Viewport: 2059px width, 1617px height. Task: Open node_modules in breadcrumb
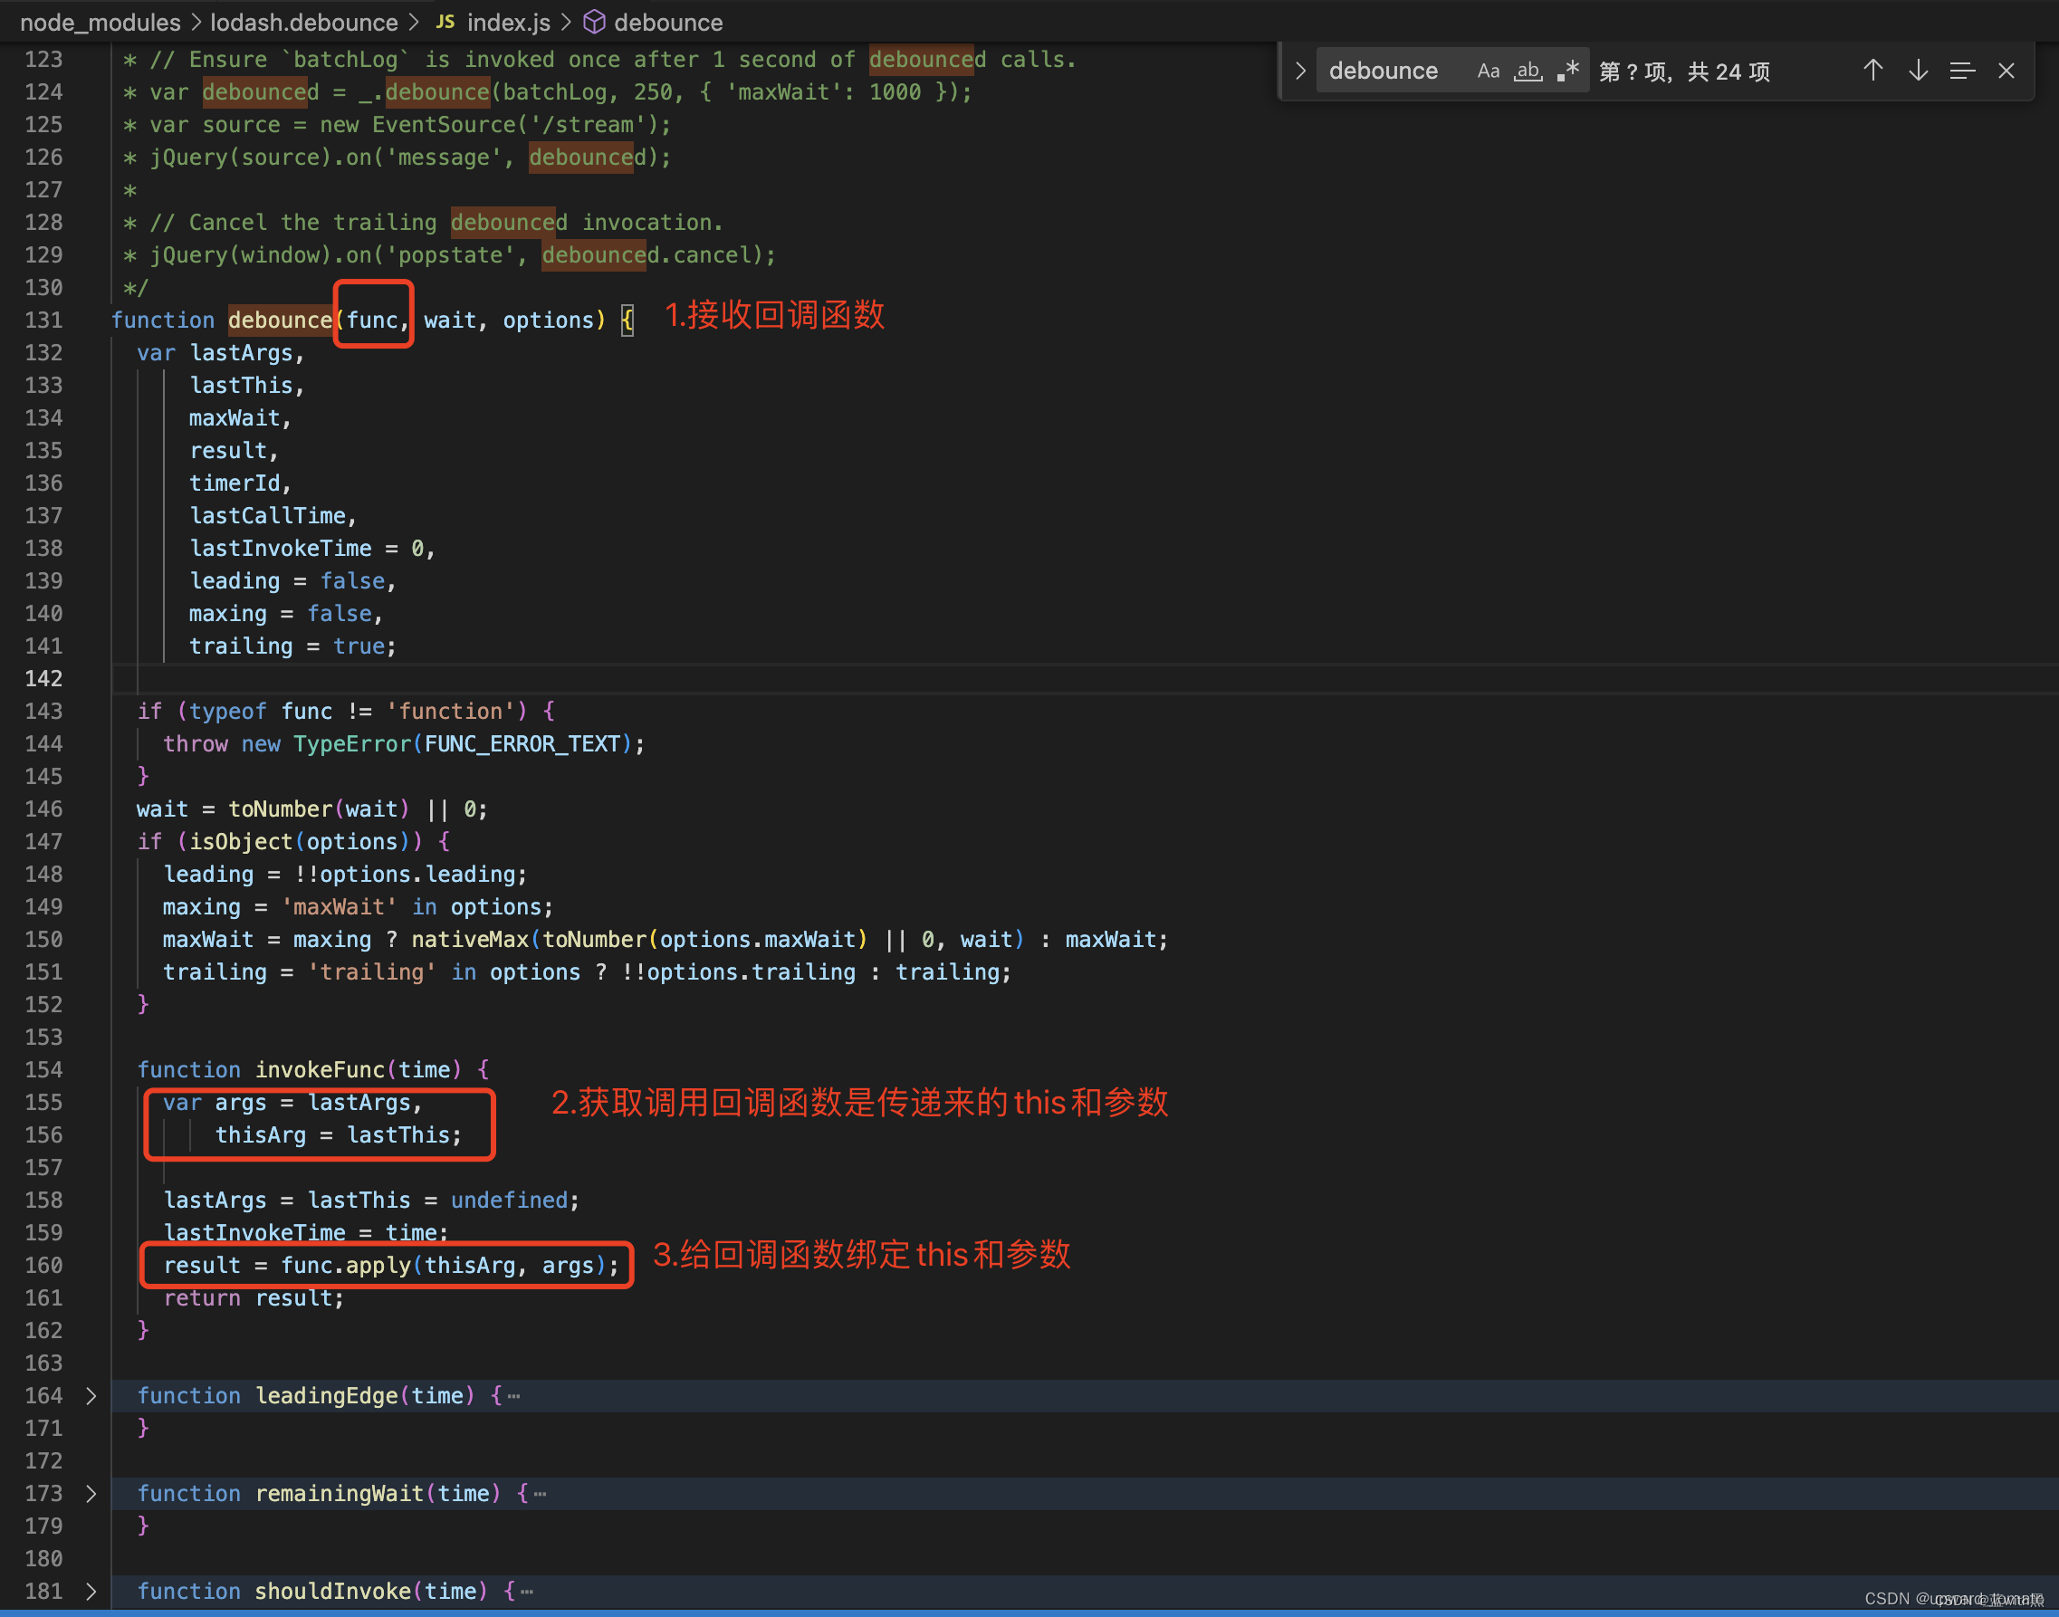pos(101,22)
